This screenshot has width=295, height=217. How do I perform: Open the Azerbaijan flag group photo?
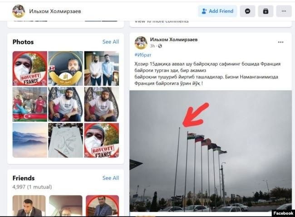click(30, 104)
